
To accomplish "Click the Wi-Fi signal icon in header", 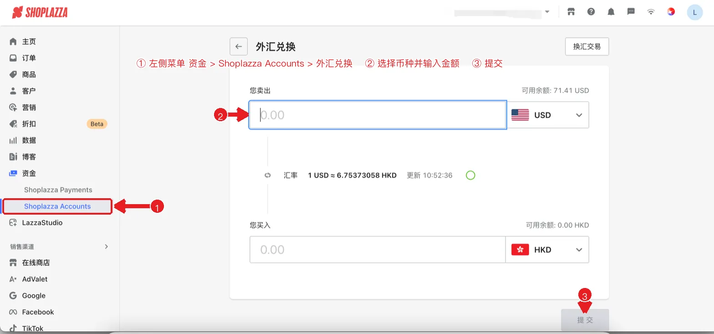I will [x=651, y=12].
